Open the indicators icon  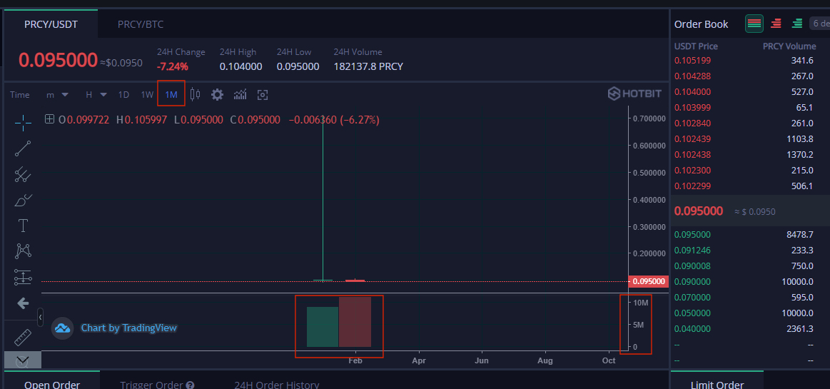tap(241, 95)
